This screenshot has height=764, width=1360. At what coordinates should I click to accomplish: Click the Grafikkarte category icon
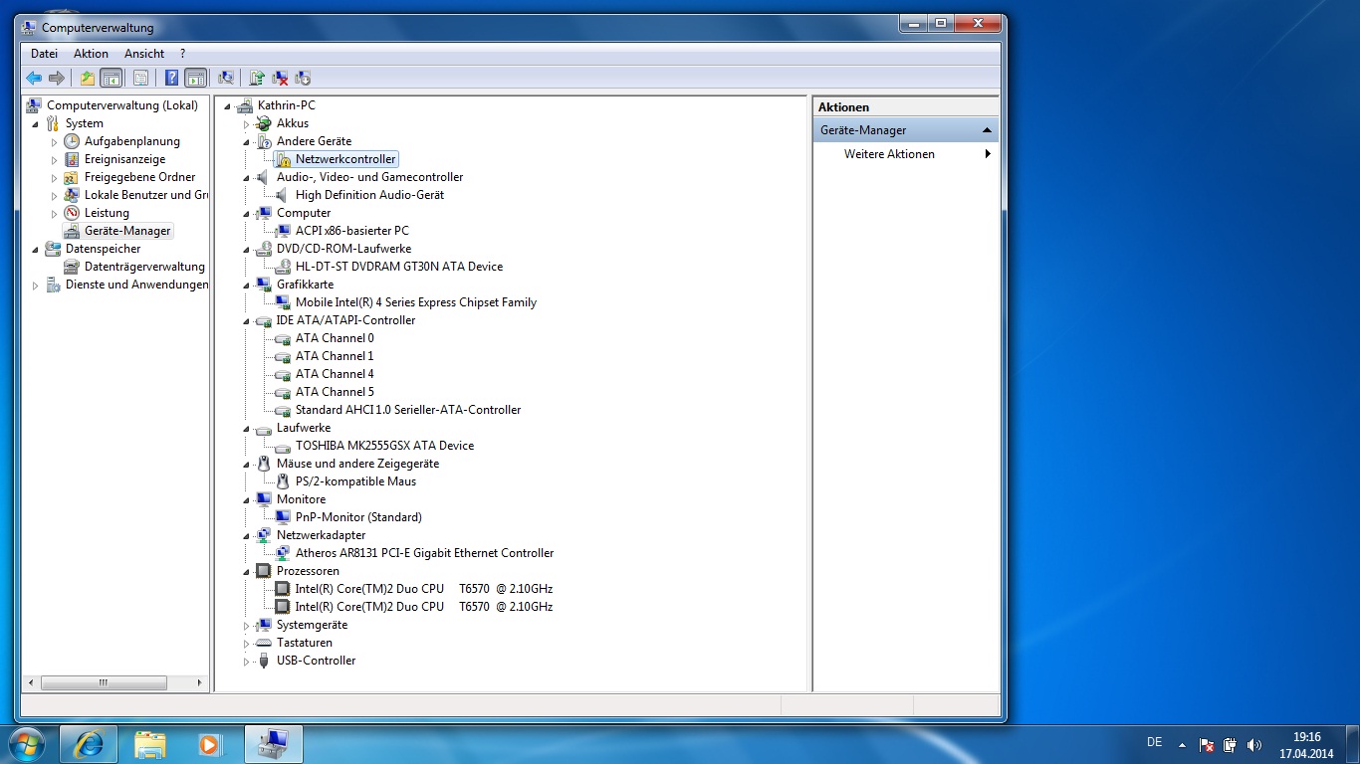[263, 285]
